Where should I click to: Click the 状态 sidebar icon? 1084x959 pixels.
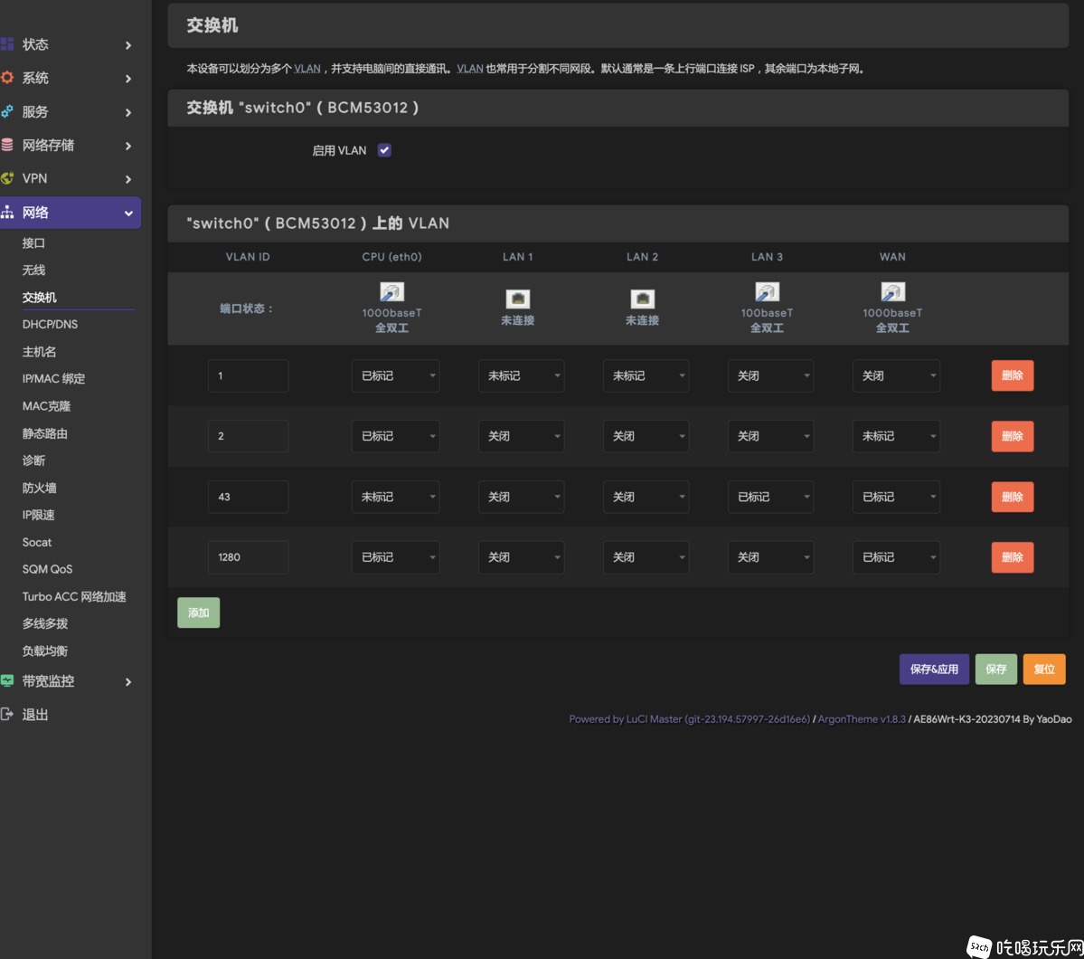(x=7, y=44)
